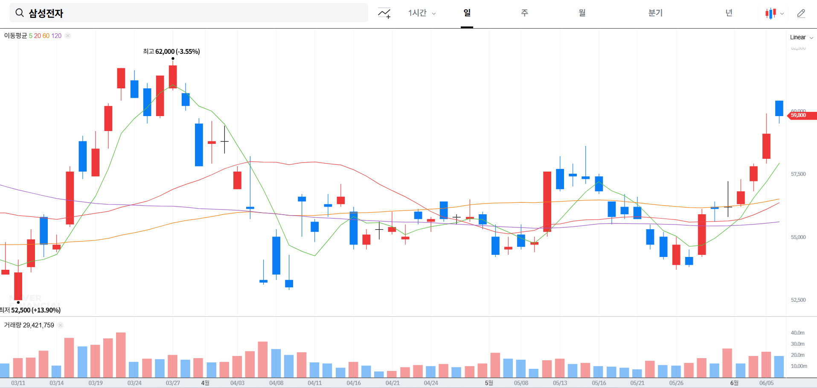Click the 55,000 price axis label
817x388 pixels.
point(798,237)
